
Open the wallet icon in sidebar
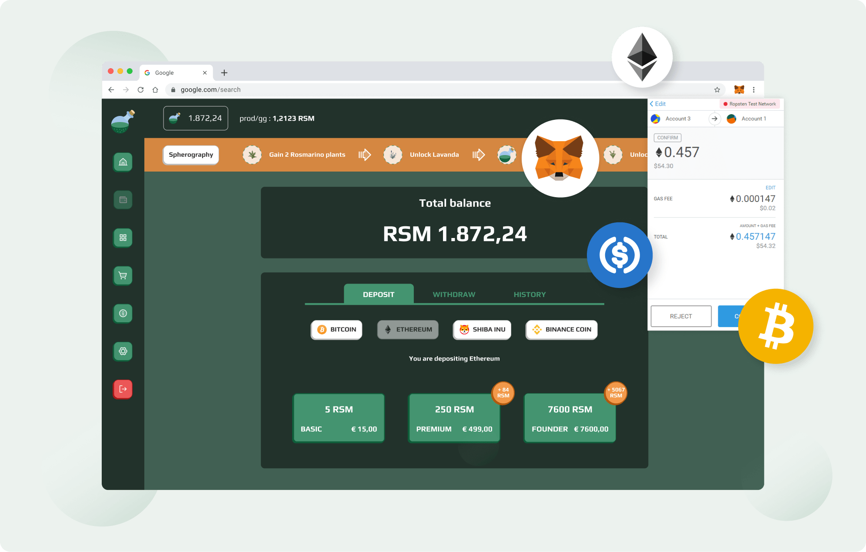click(x=123, y=200)
